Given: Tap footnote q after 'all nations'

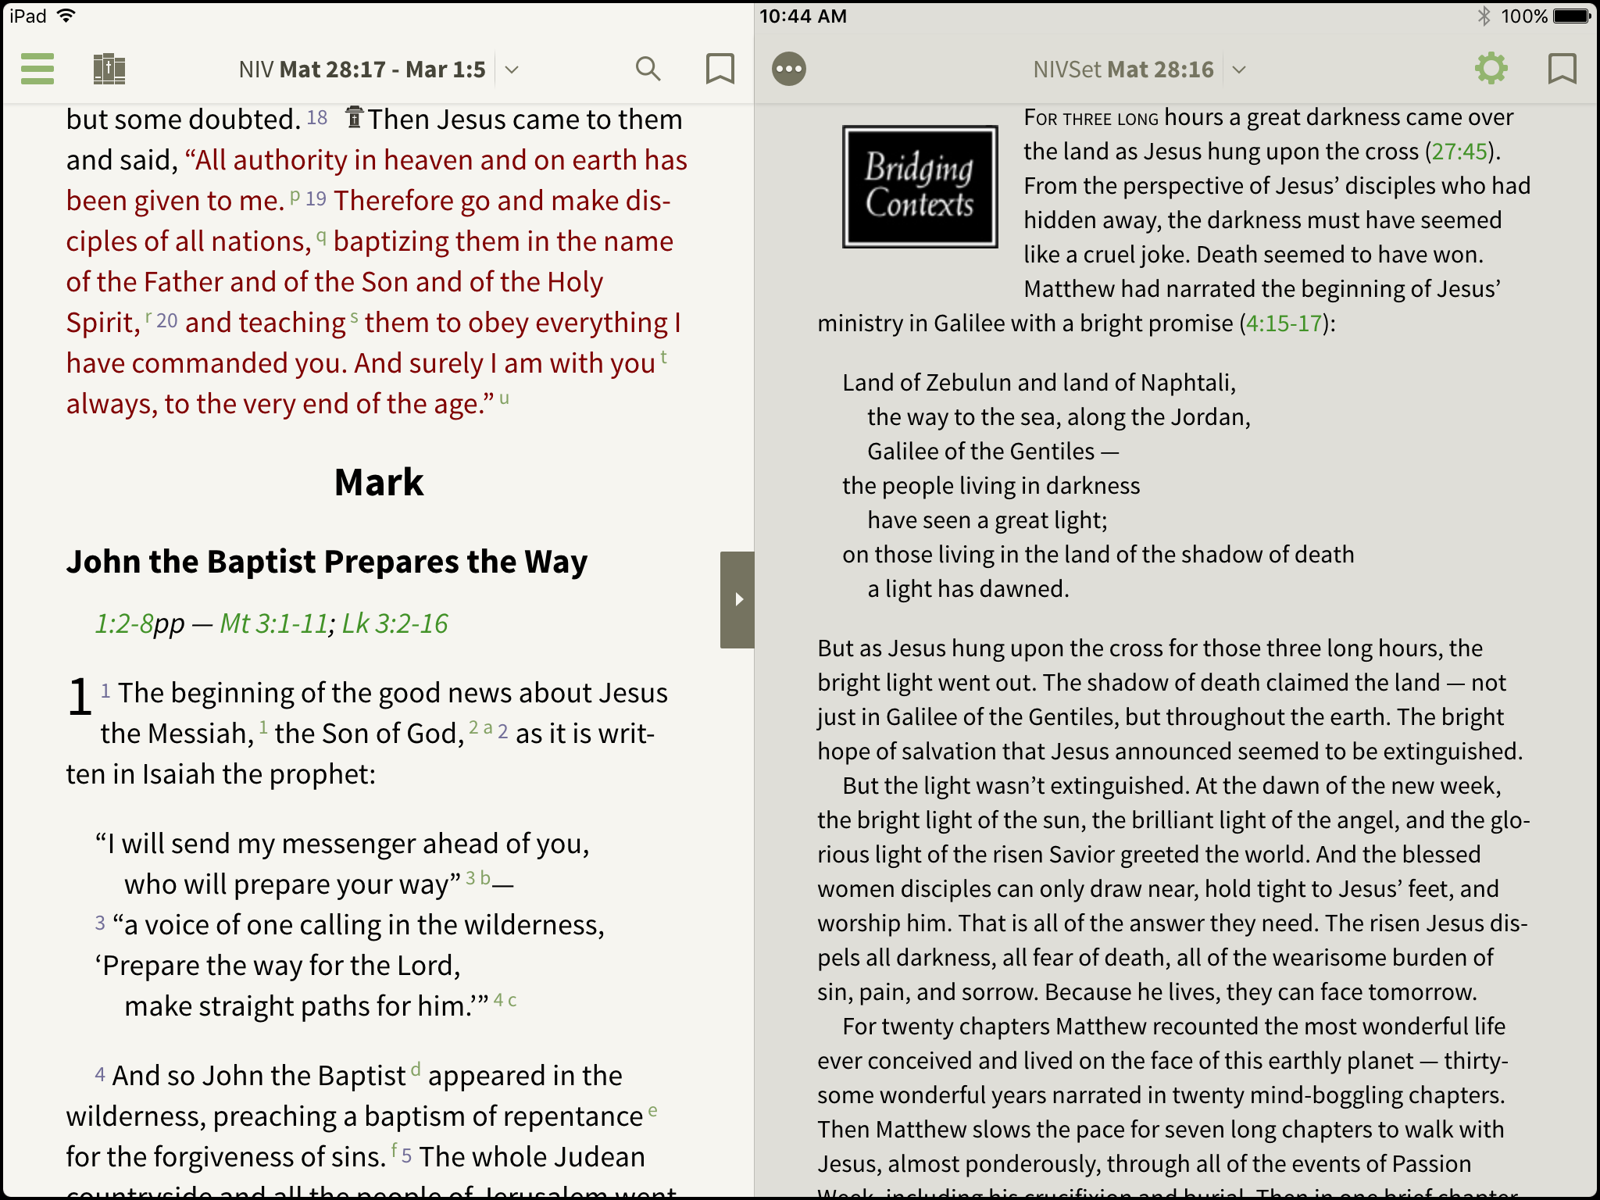Looking at the screenshot, I should 320,236.
